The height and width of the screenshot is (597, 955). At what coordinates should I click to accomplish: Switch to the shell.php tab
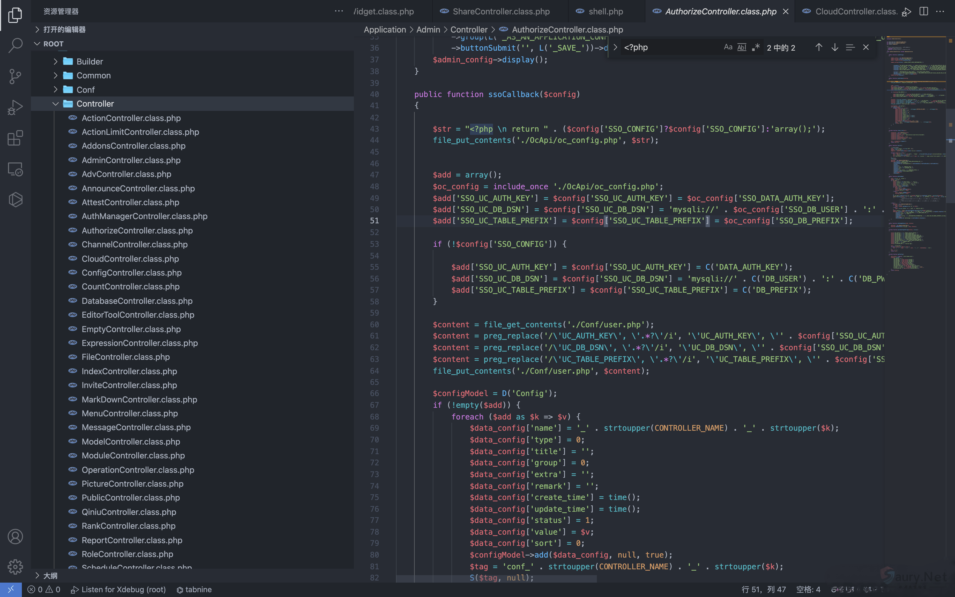point(605,11)
